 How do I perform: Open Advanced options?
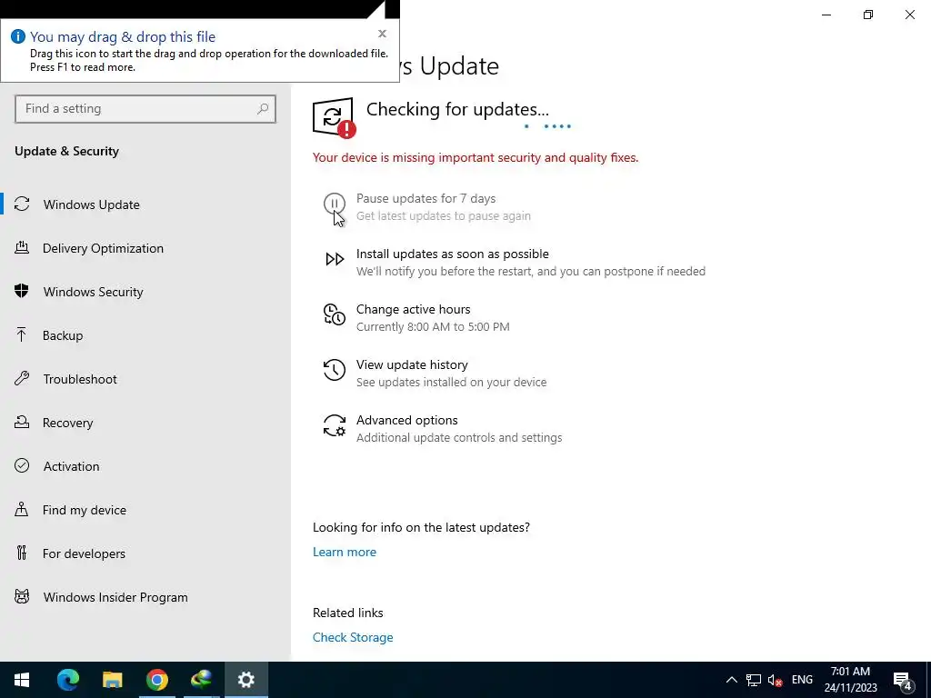coord(406,420)
